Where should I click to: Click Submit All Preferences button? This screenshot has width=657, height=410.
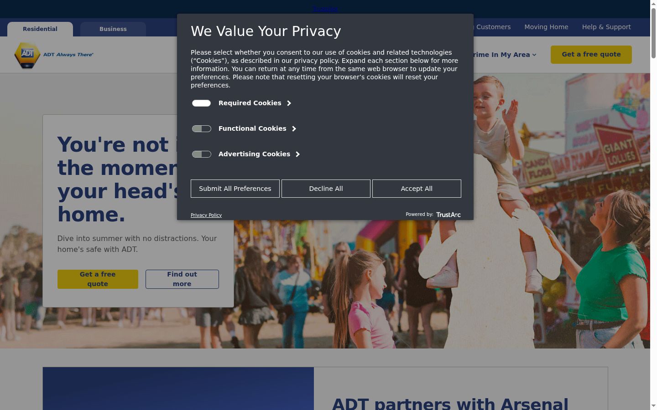(235, 189)
